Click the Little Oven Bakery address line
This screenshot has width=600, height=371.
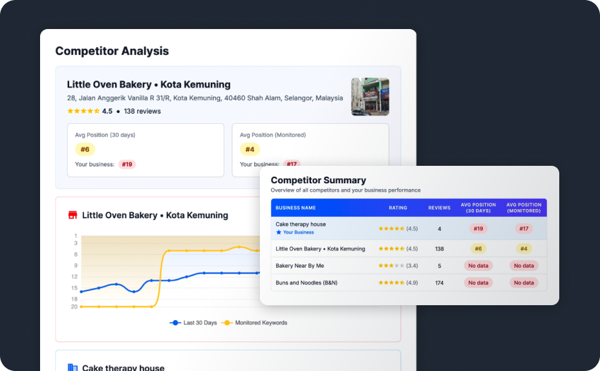[x=205, y=98]
